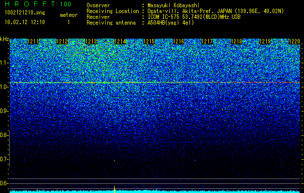Screen dimensions: 304x193
Task: Click the 0.9 frequency axis label
Action: (4, 111)
